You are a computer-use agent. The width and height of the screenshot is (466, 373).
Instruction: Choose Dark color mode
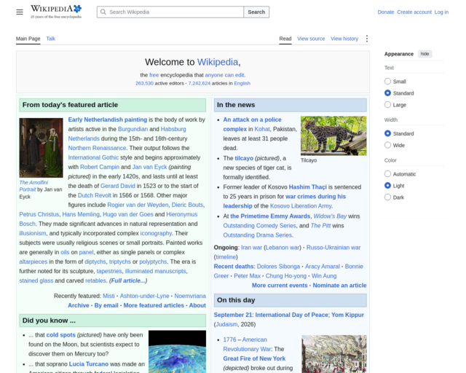click(387, 197)
